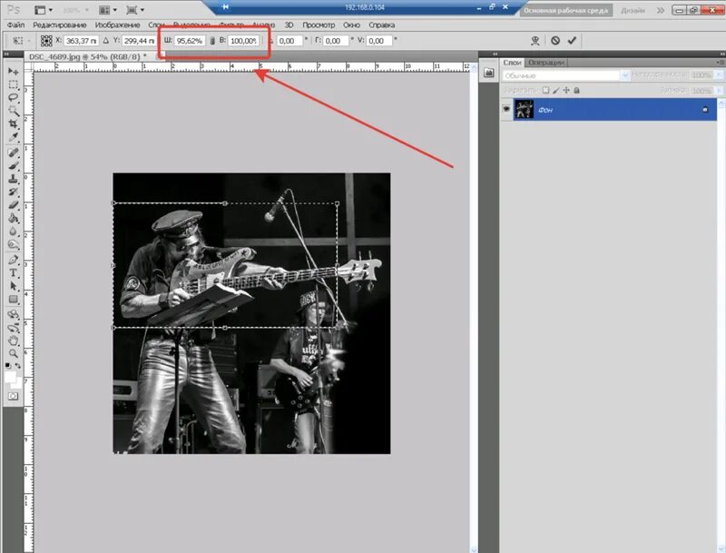The image size is (726, 553).
Task: Open the layer fill slider arrow
Action: [718, 90]
